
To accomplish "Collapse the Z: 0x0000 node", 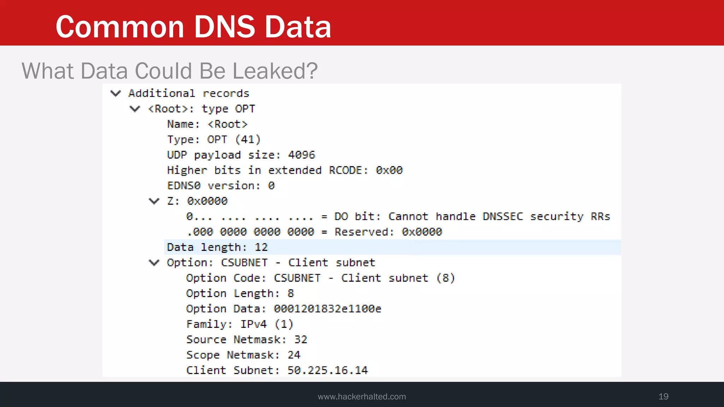I will pos(154,201).
